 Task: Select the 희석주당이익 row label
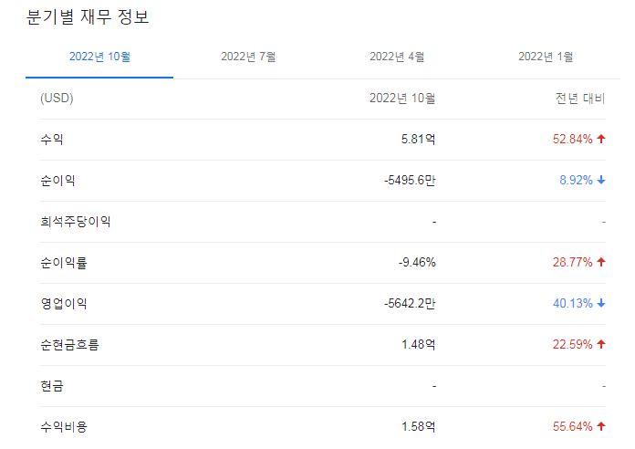coord(76,221)
